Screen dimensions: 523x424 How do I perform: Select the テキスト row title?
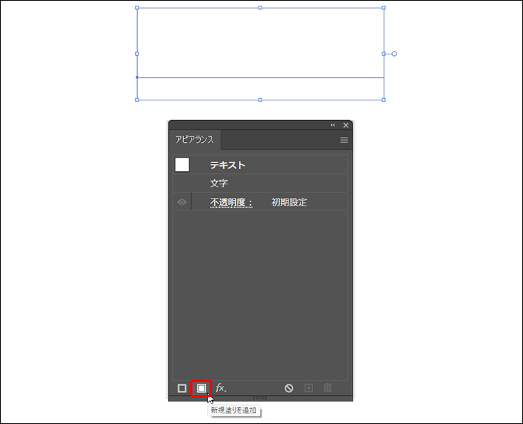pos(228,165)
